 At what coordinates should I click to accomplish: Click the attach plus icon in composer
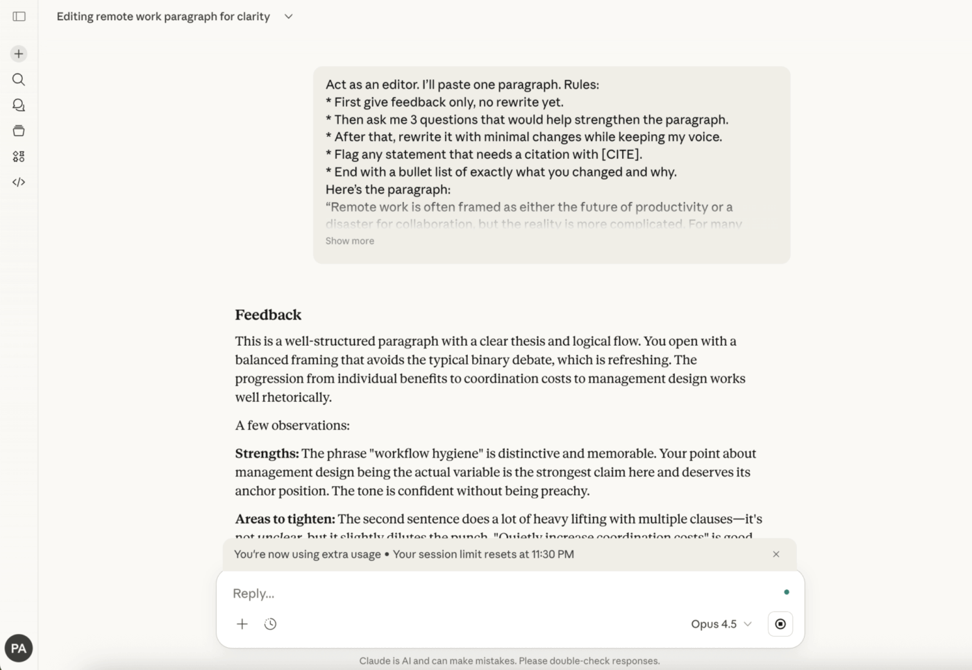point(242,623)
